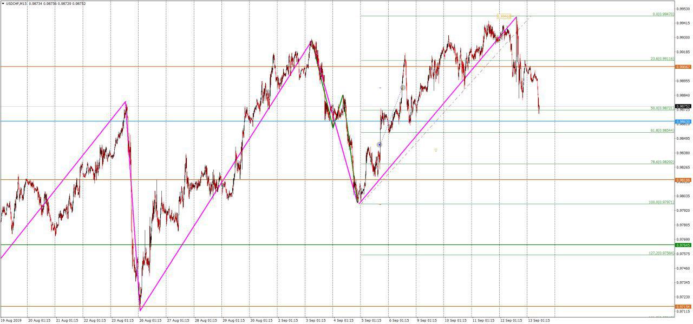
Task: Click the black current price tag 0.98752
Action: coord(683,106)
